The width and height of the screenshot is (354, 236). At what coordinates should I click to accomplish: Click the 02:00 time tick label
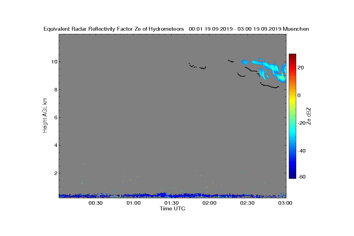(x=210, y=203)
